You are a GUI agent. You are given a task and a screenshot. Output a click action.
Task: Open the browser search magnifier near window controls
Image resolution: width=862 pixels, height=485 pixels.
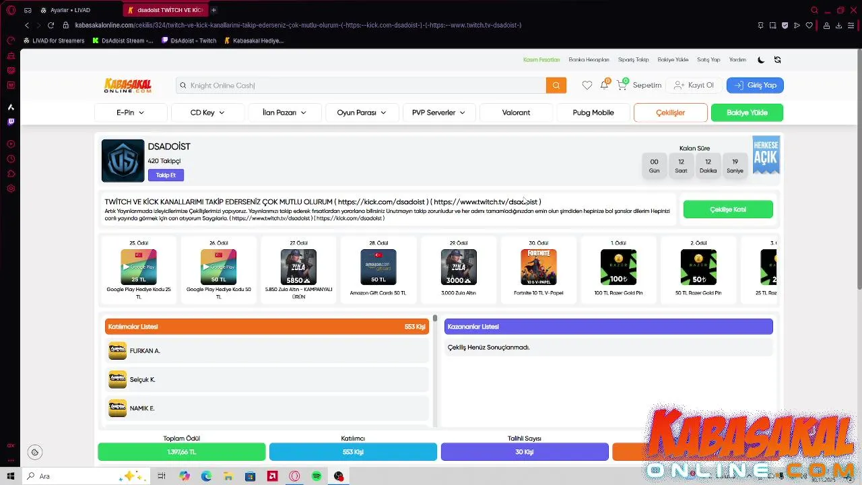814,10
